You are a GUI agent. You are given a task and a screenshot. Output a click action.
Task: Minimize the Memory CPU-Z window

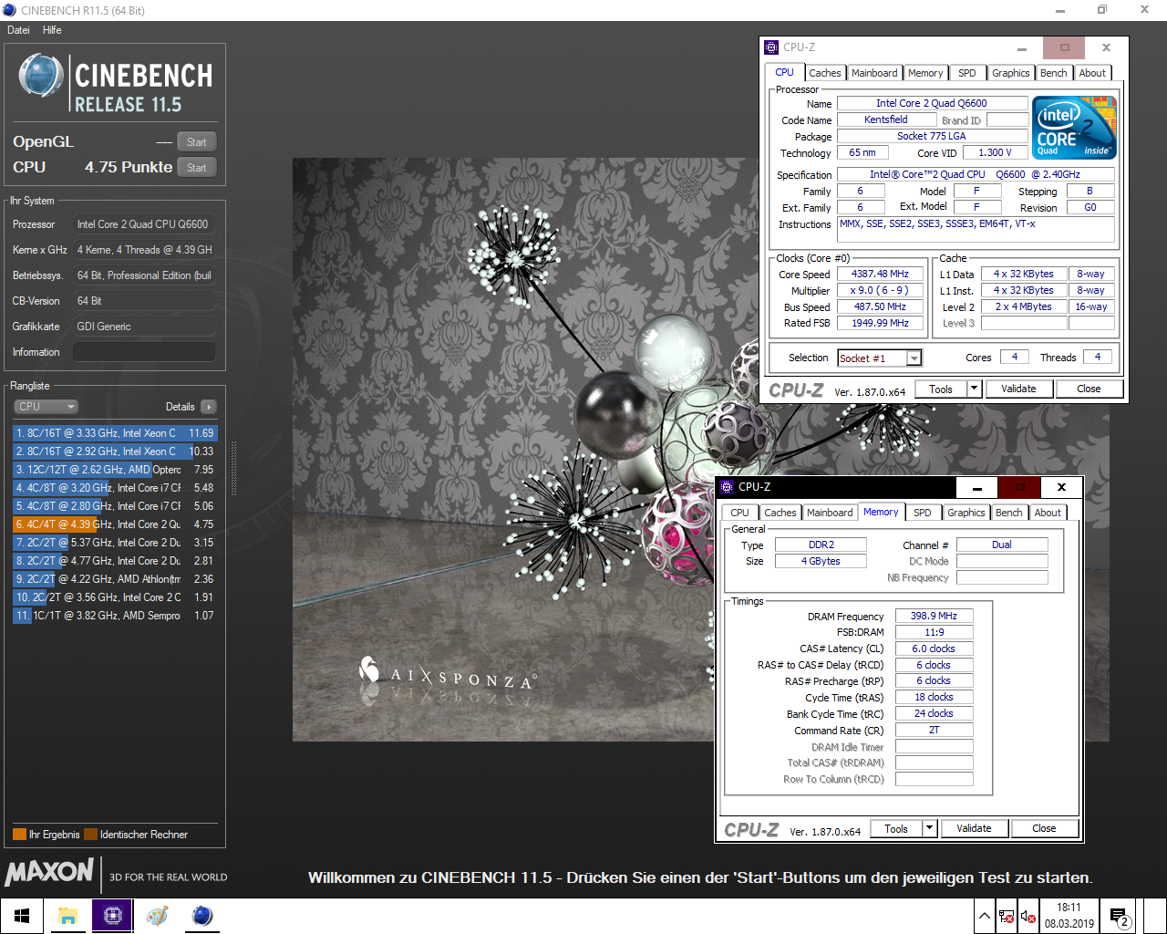coord(977,487)
